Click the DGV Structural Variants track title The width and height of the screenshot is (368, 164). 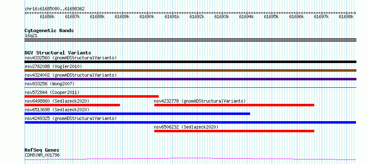(x=58, y=53)
